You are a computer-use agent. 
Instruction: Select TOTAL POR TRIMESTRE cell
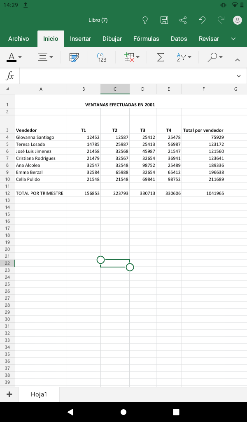(x=41, y=193)
